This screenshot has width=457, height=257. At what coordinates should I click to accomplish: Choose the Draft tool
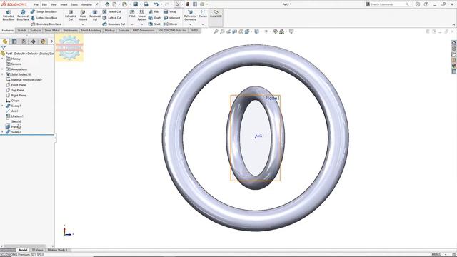(x=154, y=18)
